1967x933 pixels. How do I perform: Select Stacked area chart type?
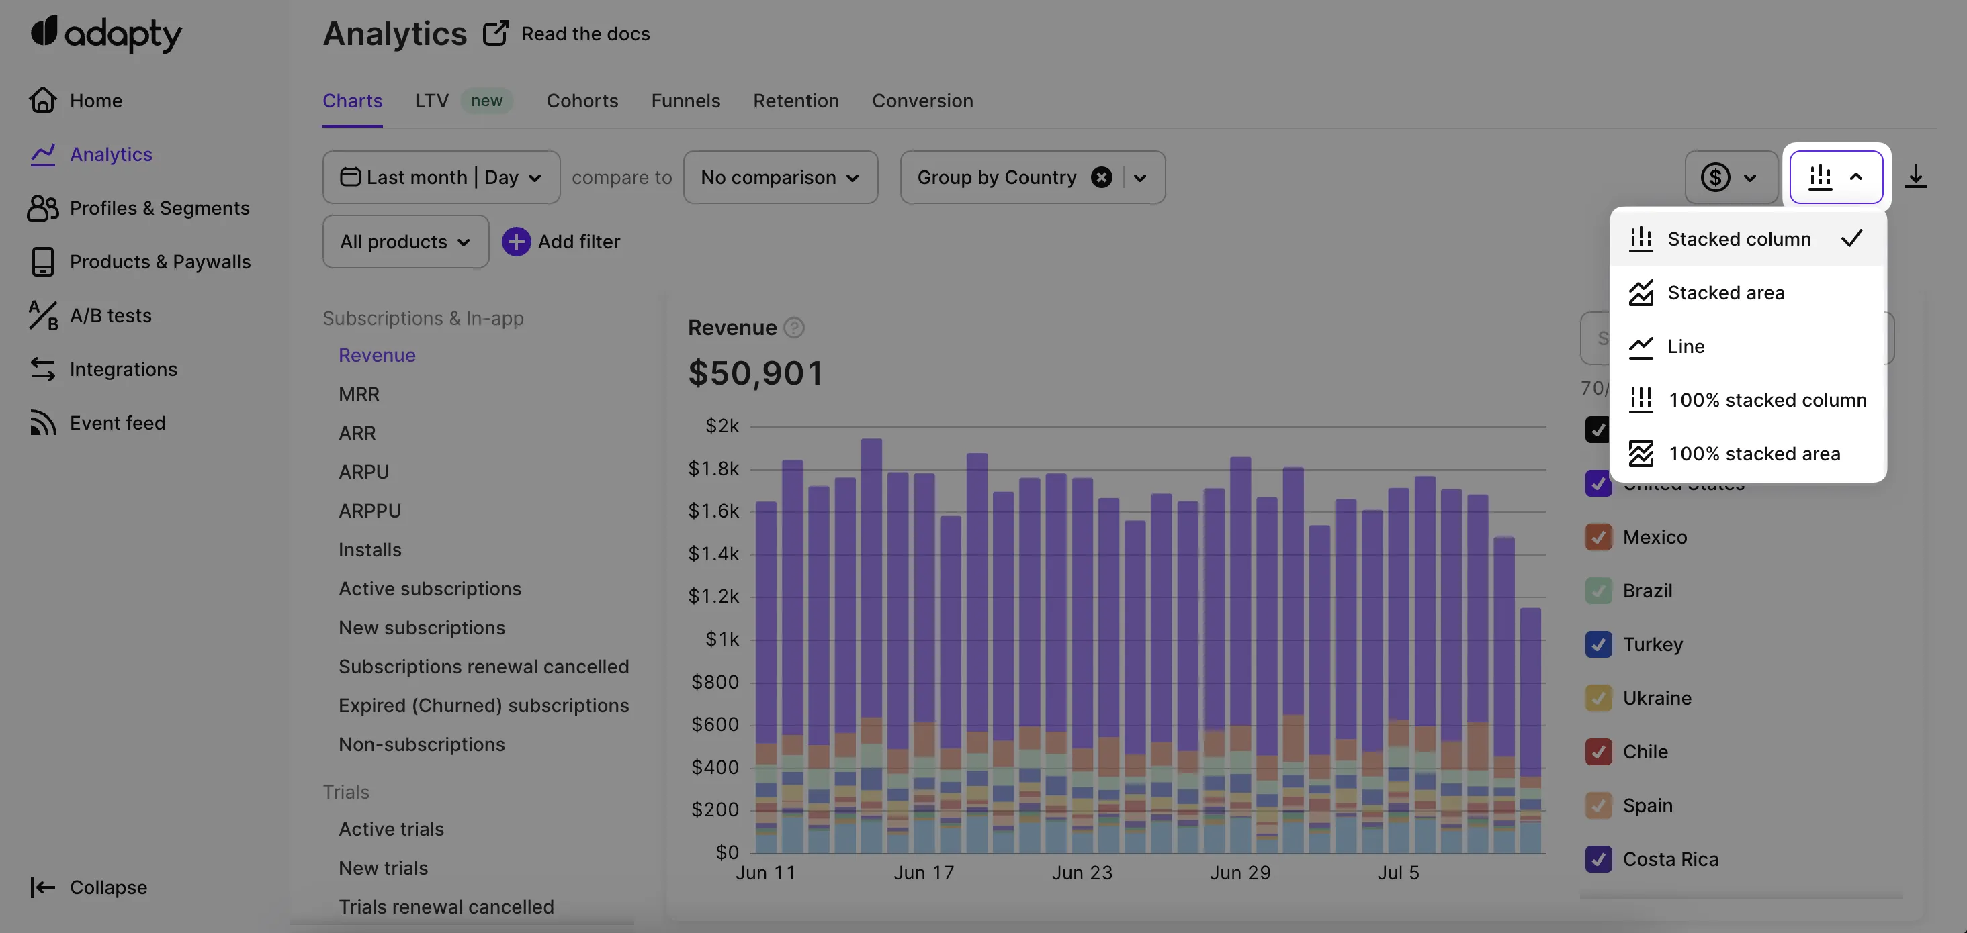point(1725,293)
